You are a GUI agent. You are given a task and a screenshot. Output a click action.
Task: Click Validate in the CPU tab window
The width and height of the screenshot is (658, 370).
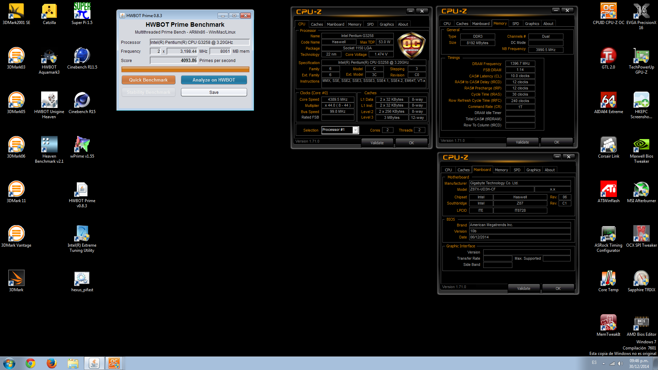[x=377, y=143]
